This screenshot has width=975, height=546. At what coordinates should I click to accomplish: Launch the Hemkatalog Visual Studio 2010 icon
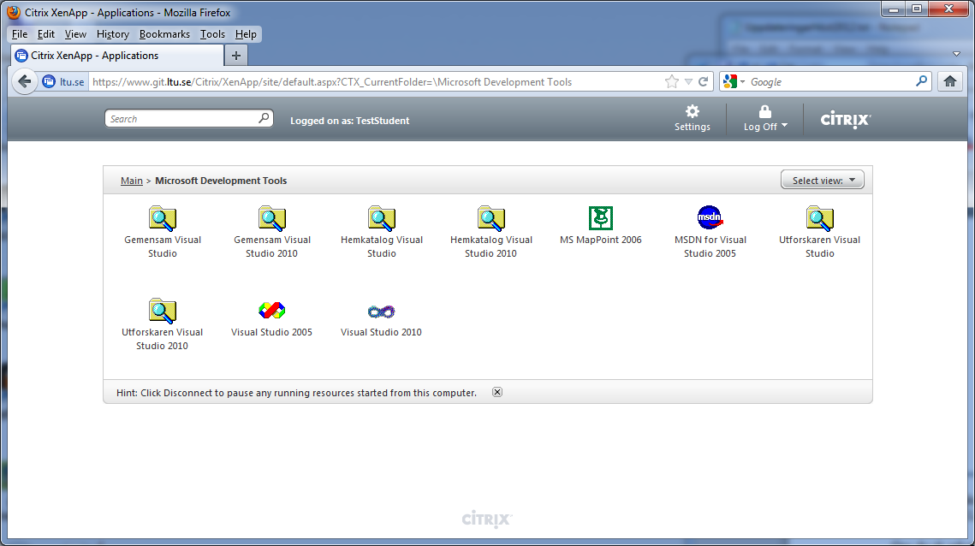click(490, 218)
